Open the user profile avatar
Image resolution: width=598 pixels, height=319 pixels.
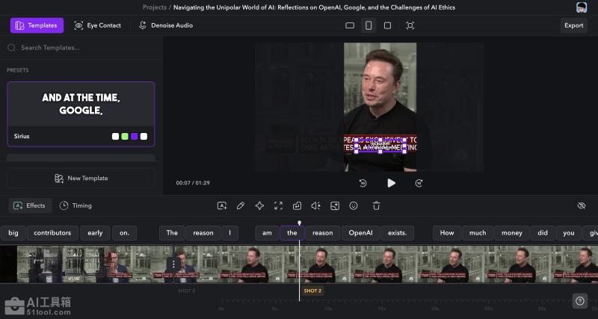582,7
